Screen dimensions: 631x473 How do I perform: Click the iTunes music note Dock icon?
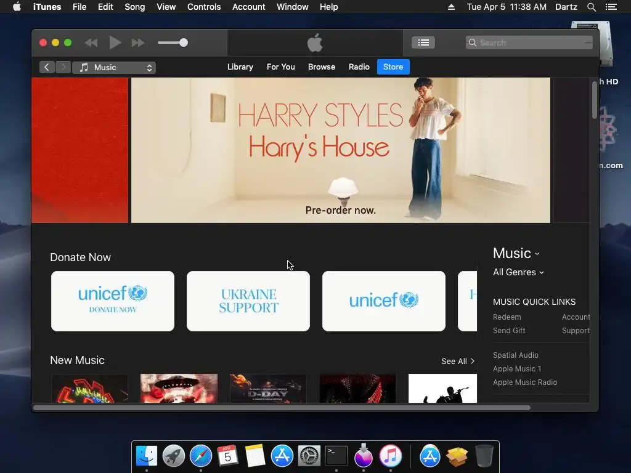pos(390,456)
